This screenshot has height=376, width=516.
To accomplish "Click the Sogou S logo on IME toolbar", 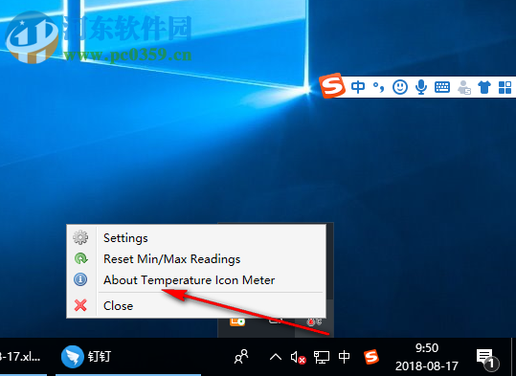I will (x=332, y=86).
